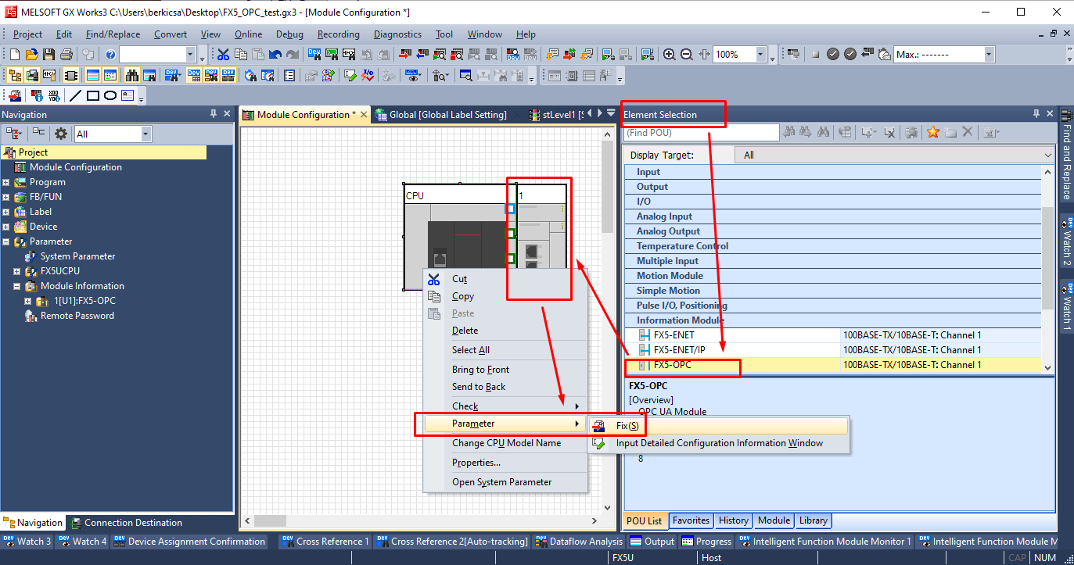The width and height of the screenshot is (1074, 565).
Task: Choose Change CPU Model Name menu item
Action: point(505,443)
